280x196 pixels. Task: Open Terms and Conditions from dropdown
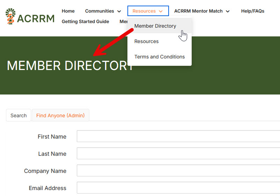tap(160, 57)
